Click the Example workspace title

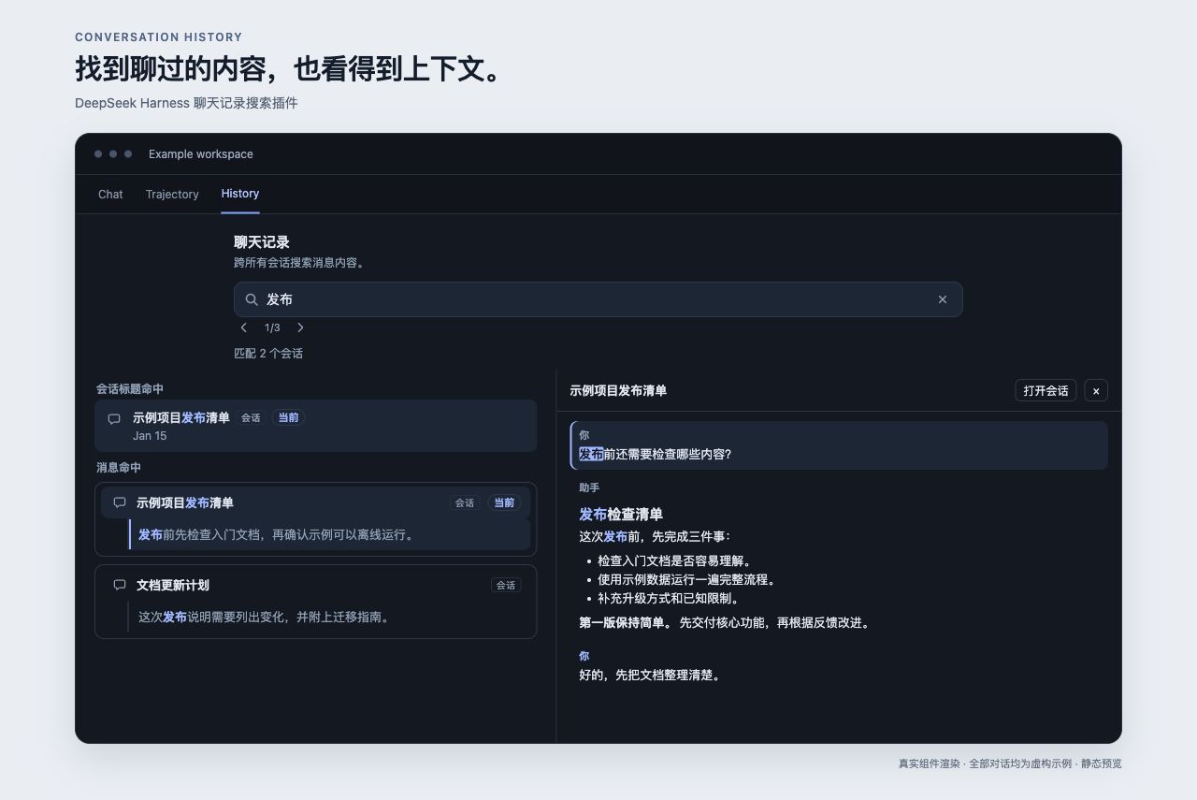201,154
